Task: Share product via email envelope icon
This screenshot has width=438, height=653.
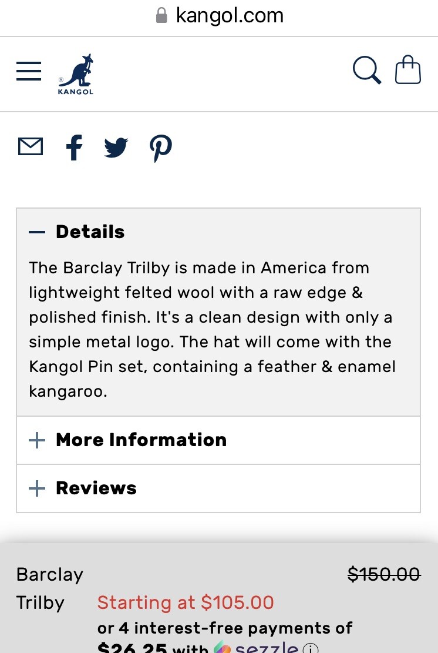Action: click(31, 146)
